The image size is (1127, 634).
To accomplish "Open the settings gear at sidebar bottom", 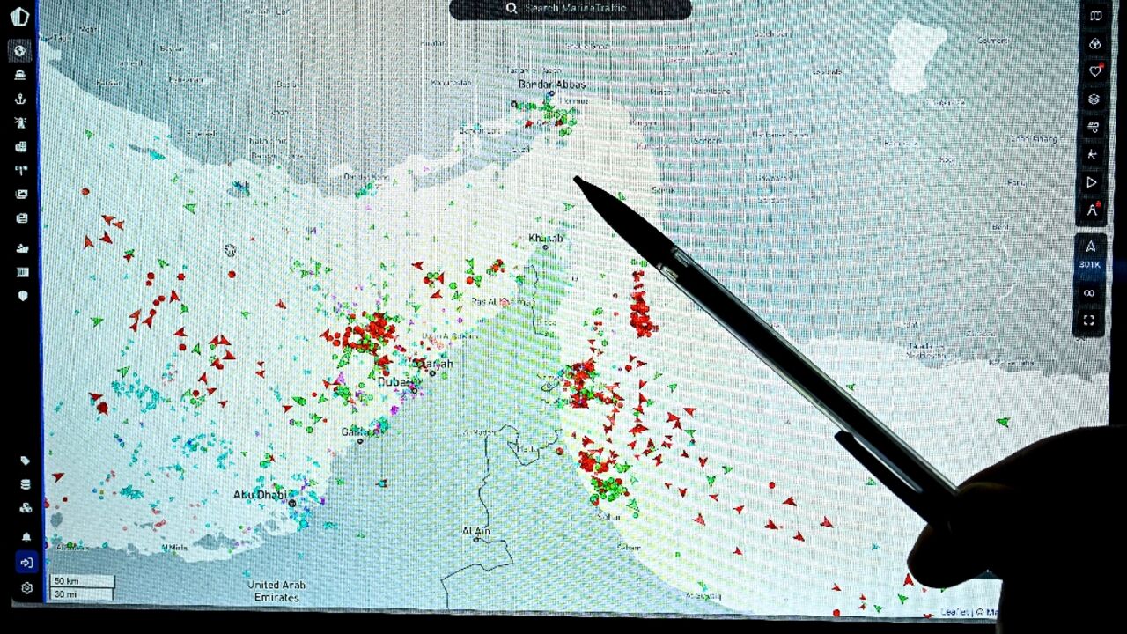I will tap(26, 587).
